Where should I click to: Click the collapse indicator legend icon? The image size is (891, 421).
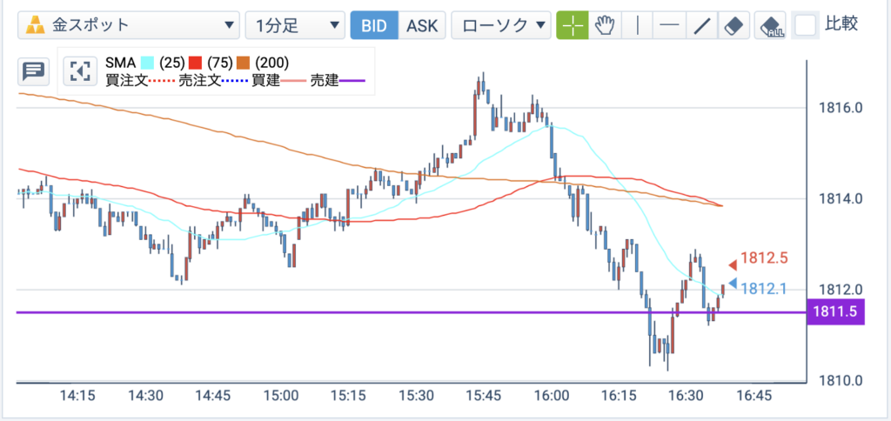pyautogui.click(x=80, y=71)
